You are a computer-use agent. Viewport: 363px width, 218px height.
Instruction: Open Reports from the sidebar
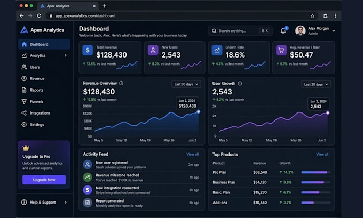44,90
